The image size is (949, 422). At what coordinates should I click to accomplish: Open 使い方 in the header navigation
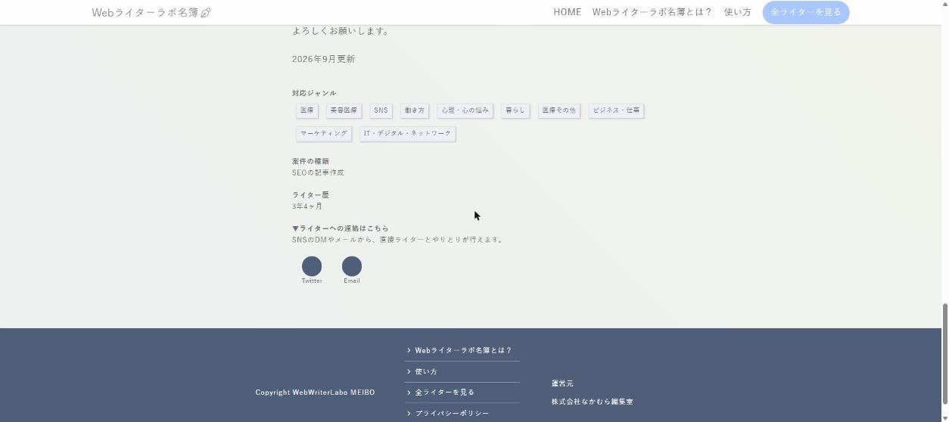[738, 12]
